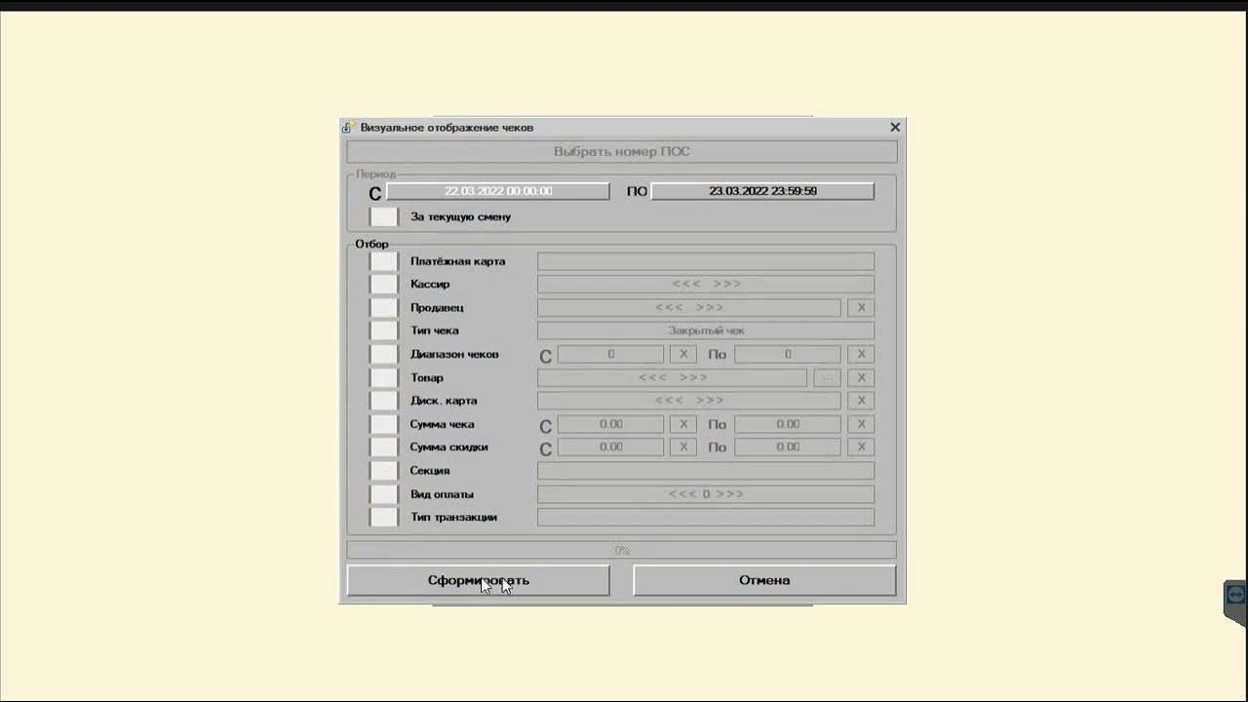Enable the 'Диапазон чеков' checkbox

click(x=384, y=354)
